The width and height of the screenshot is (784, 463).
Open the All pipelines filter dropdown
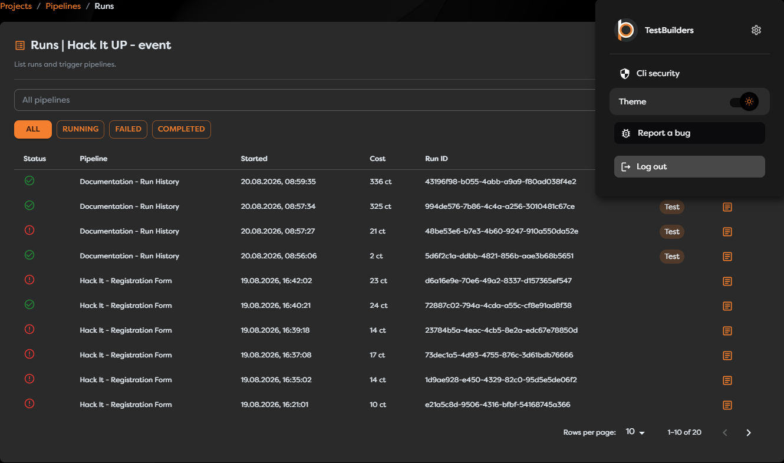coord(306,100)
